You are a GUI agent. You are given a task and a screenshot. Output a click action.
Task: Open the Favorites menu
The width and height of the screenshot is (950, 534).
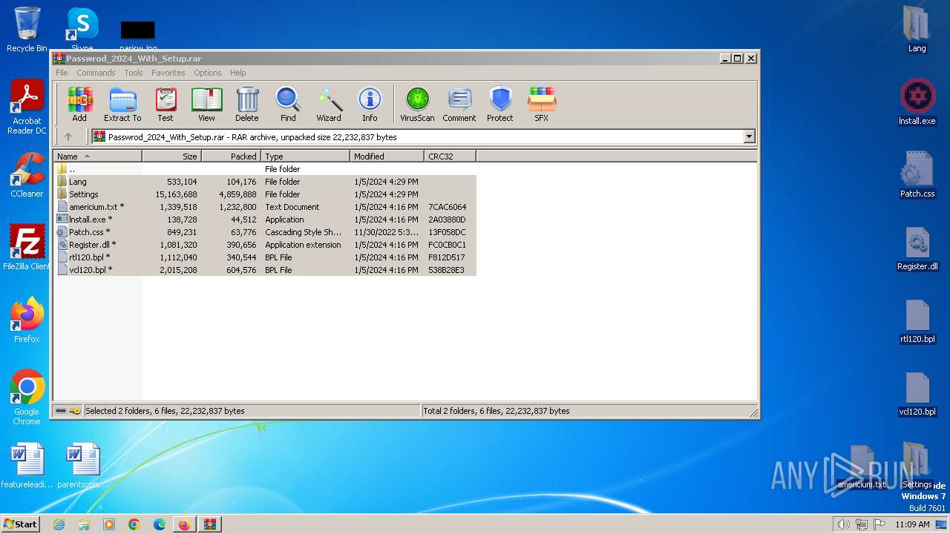[168, 73]
